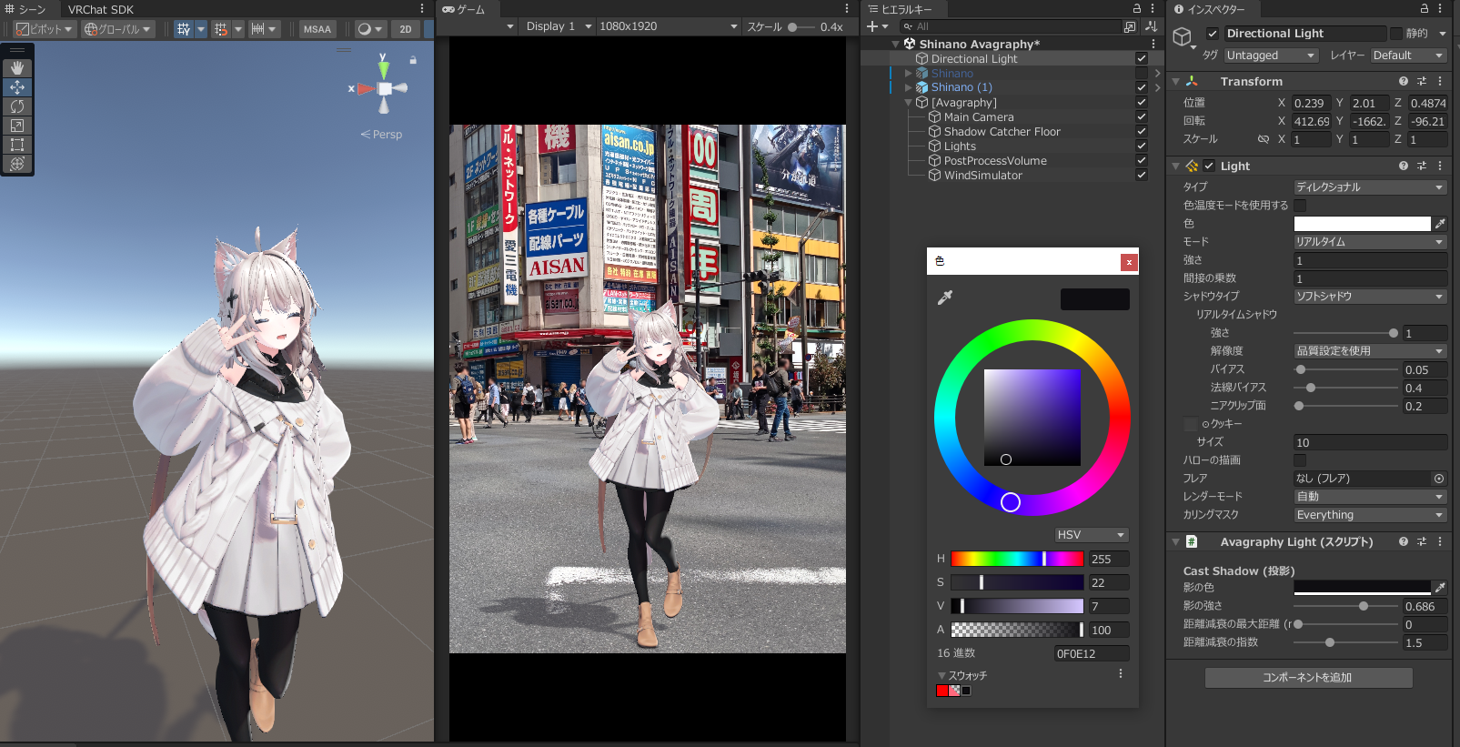Click the hexadecimal 0F0E12 field
This screenshot has height=747, width=1460.
tap(1092, 653)
